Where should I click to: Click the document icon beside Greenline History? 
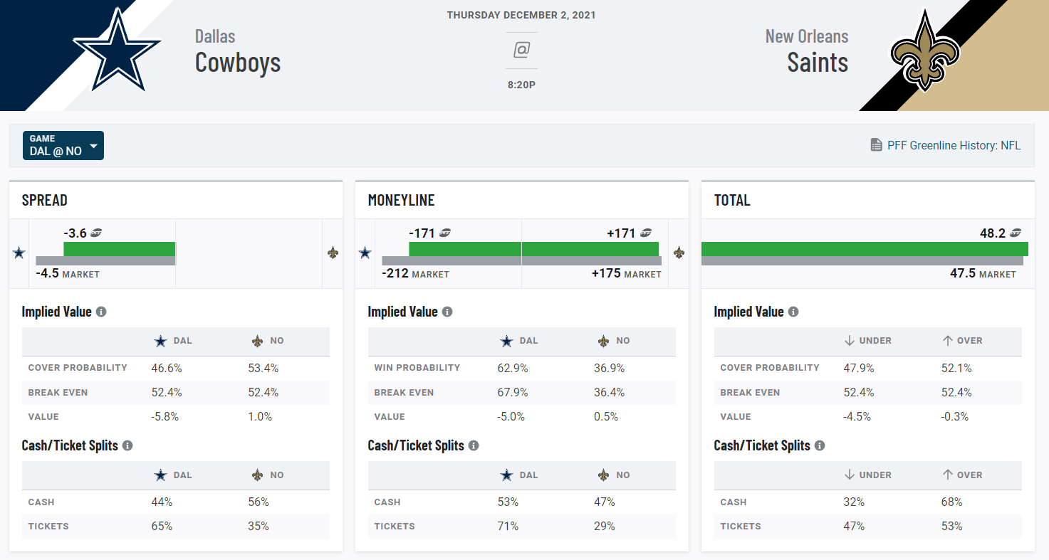tap(877, 145)
